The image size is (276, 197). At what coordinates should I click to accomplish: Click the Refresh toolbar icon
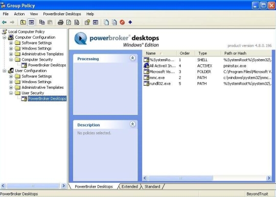pos(69,22)
